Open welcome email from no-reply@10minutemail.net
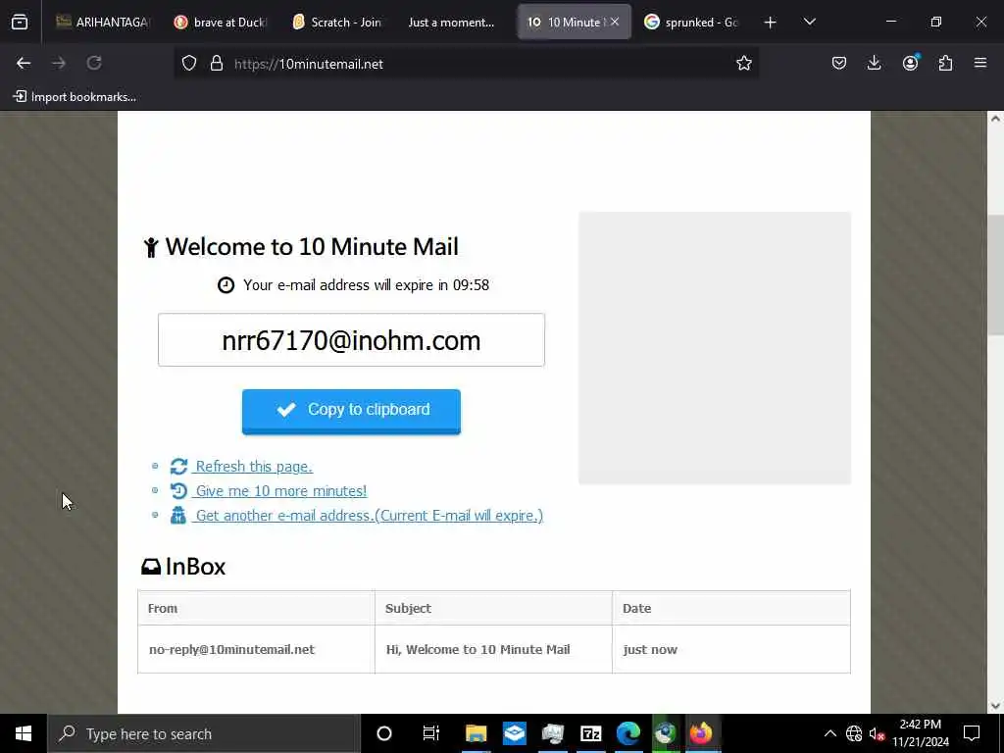The width and height of the screenshot is (1004, 753). point(231,649)
